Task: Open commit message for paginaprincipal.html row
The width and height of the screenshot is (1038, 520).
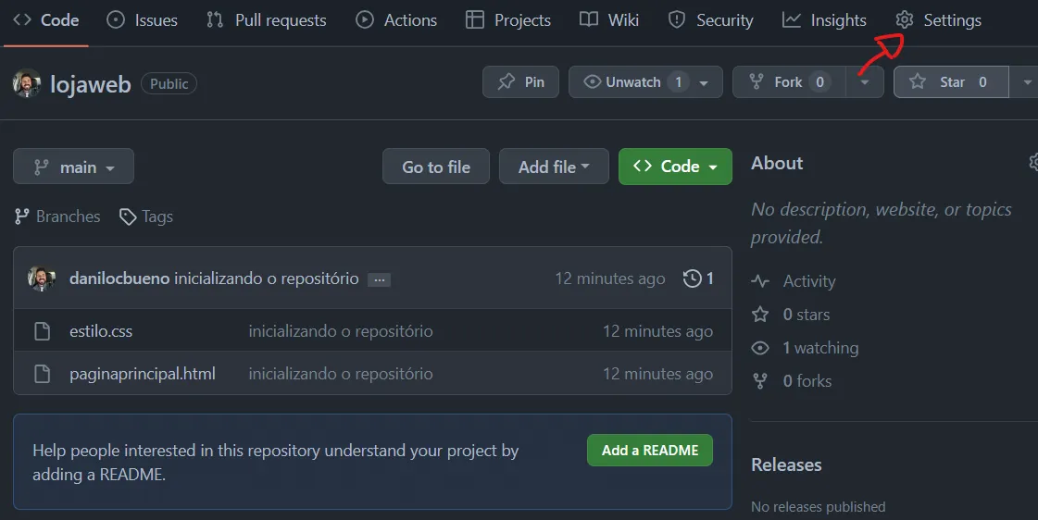Action: pyautogui.click(x=340, y=374)
